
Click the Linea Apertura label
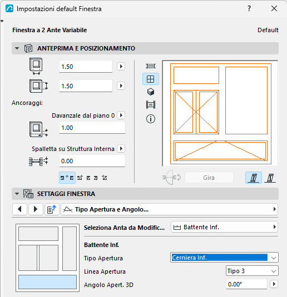105,271
